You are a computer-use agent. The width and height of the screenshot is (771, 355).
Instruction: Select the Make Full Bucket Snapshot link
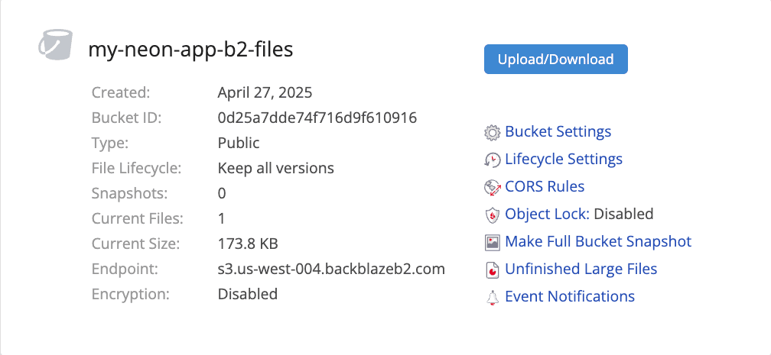[598, 242]
